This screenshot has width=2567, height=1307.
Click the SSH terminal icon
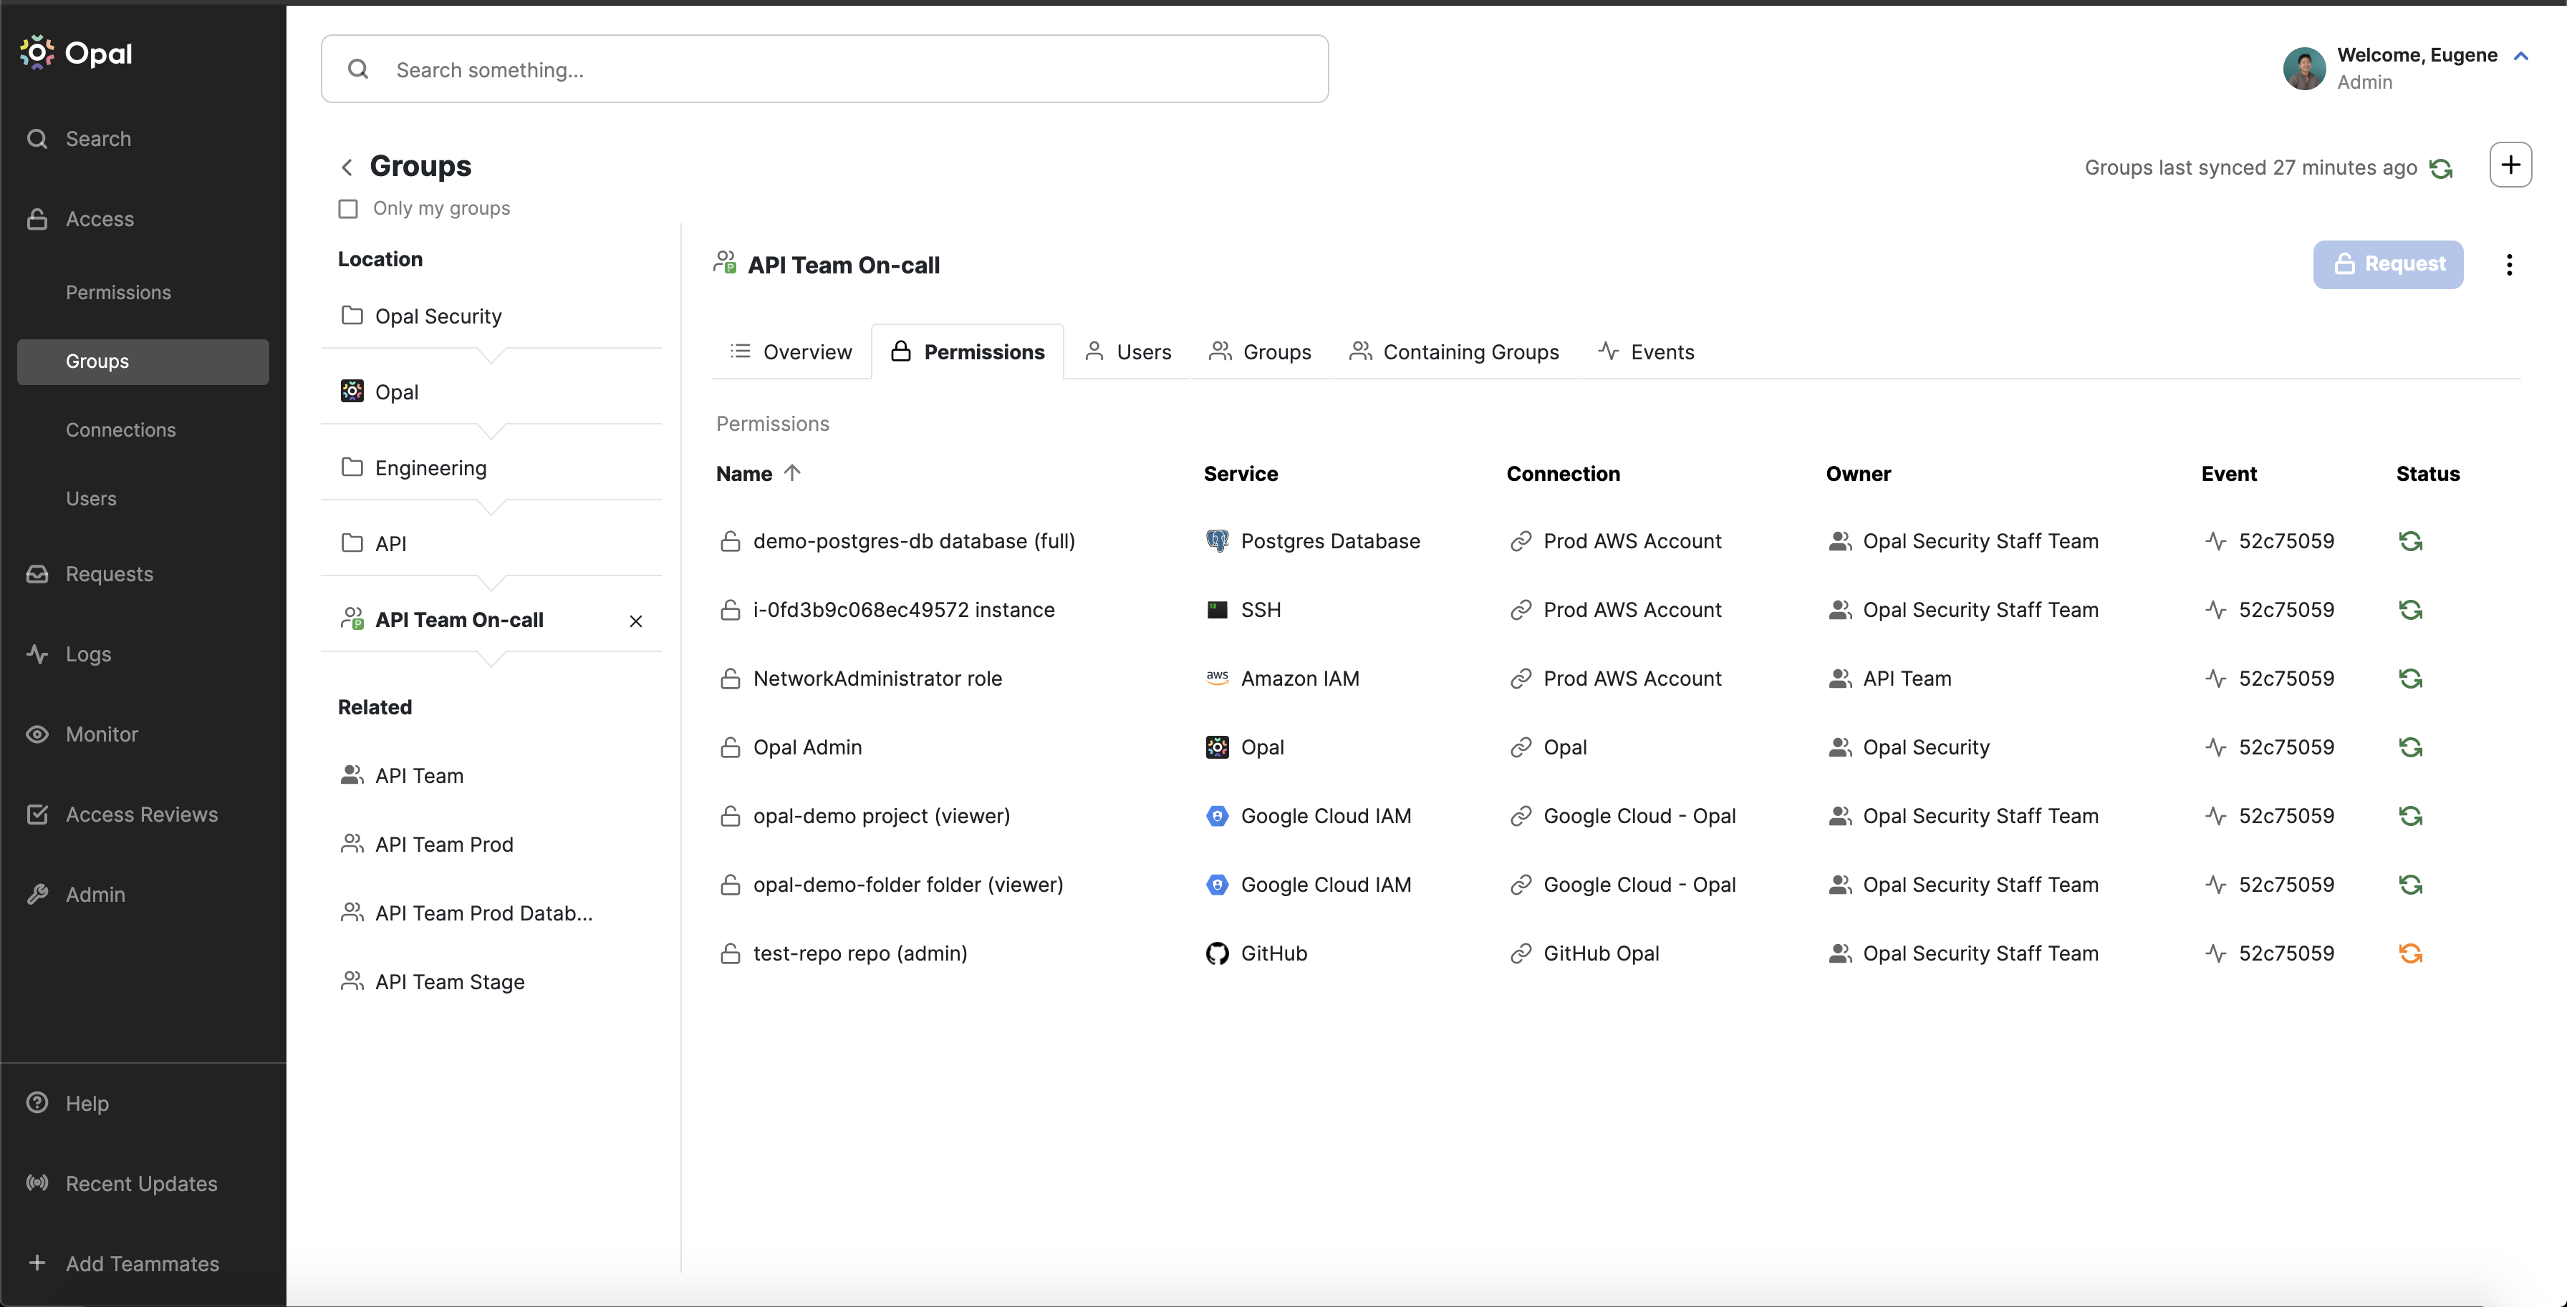coord(1217,610)
